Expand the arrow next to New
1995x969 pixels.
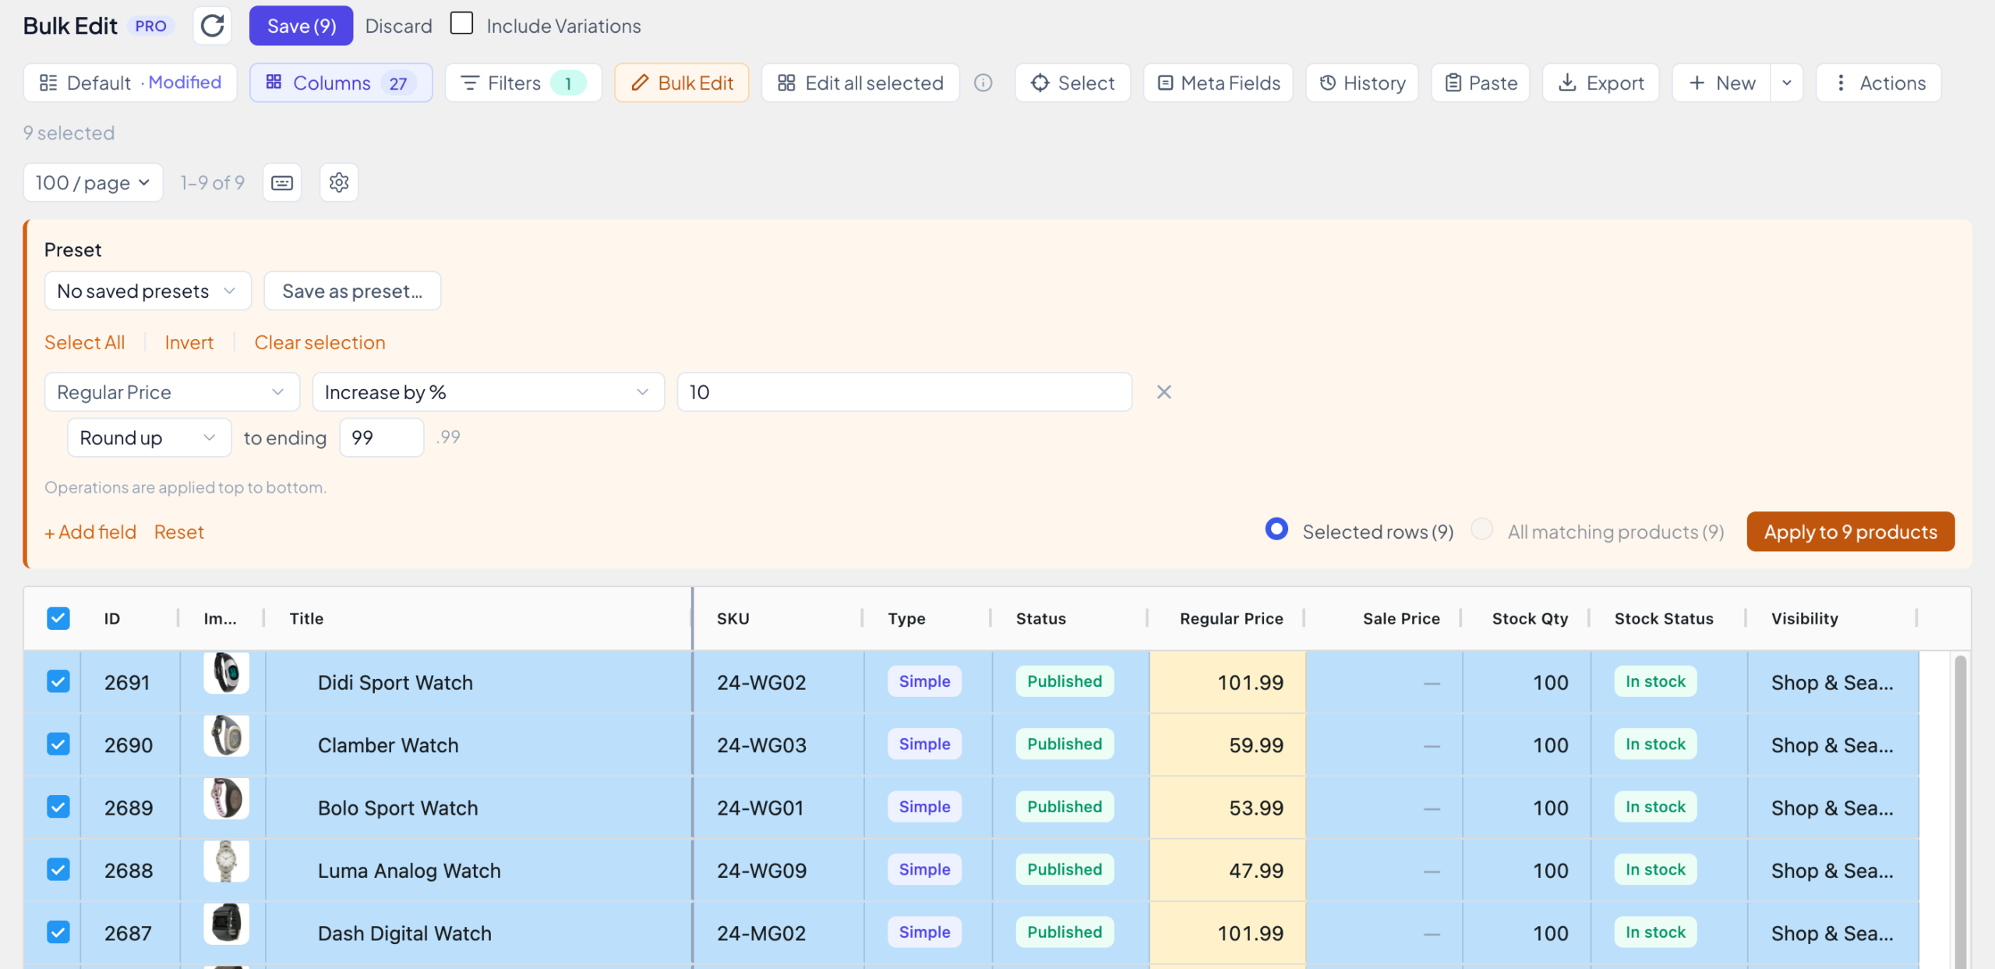click(1787, 83)
